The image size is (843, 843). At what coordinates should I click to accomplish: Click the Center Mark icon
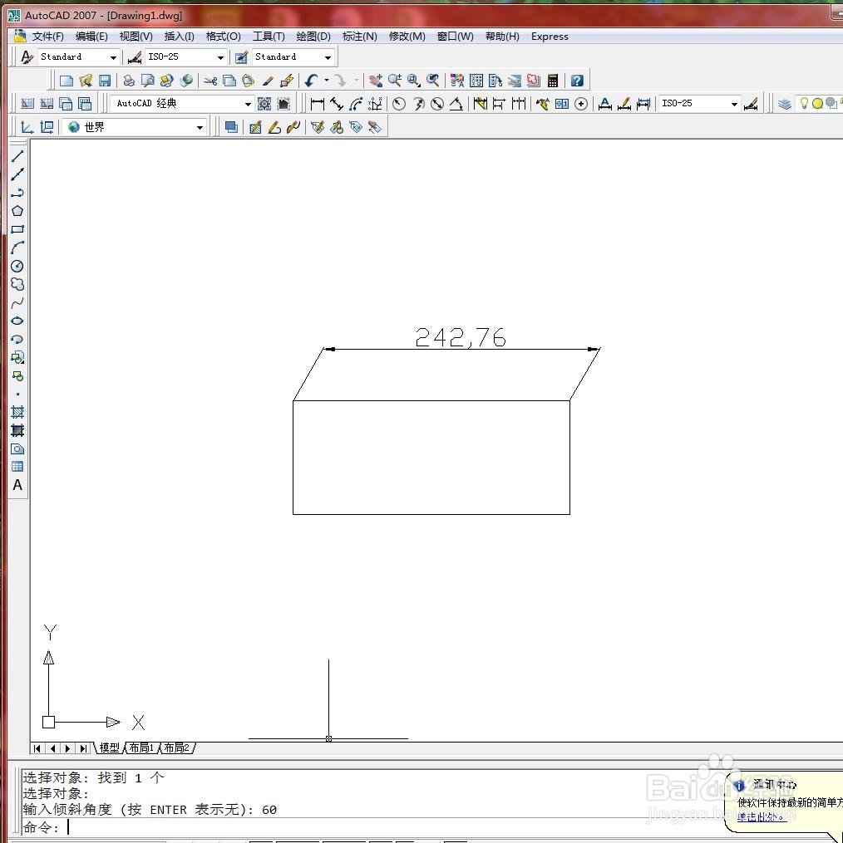(x=581, y=104)
